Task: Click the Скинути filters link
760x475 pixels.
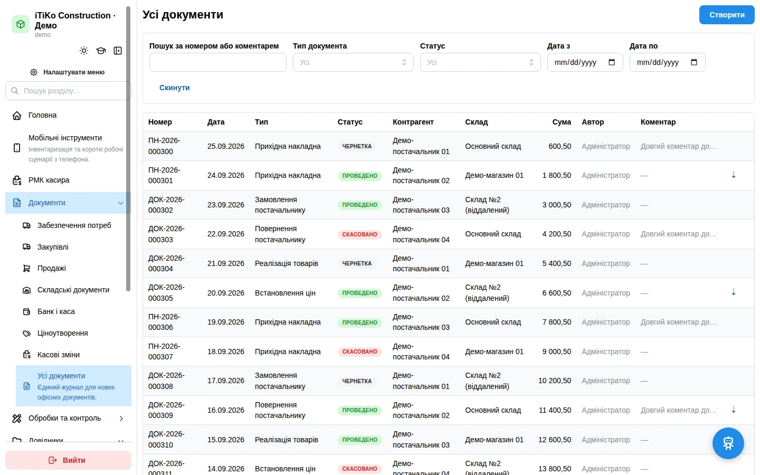Action: (x=175, y=88)
